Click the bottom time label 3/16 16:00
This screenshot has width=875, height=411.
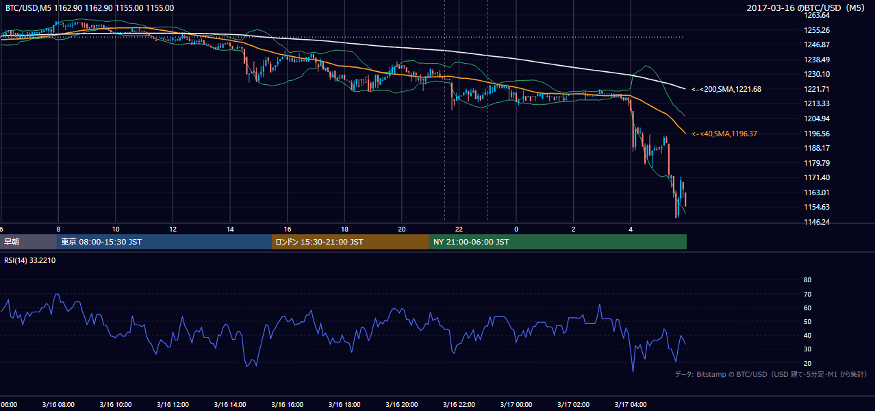tap(287, 404)
